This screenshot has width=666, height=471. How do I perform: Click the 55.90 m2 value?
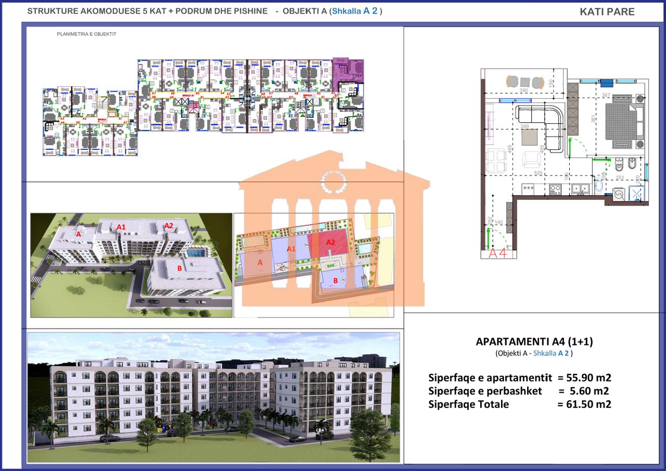coord(588,378)
